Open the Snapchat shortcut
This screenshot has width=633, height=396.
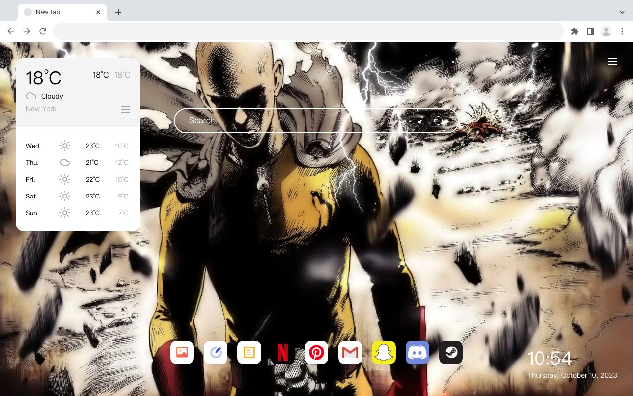pyautogui.click(x=384, y=352)
